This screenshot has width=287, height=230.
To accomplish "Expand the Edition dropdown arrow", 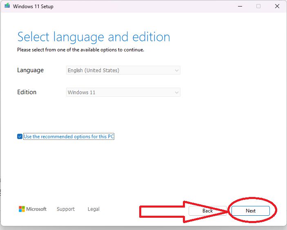I will point(176,93).
